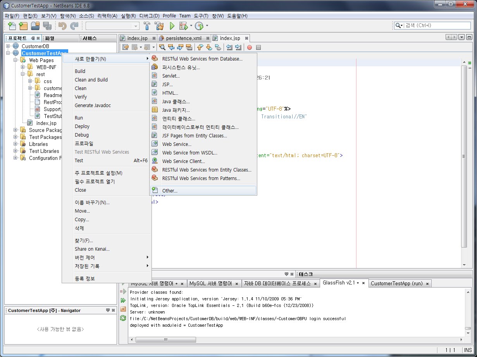477x357 pixels.
Task: Click the Previous Bookmark up-arrow editor icon
Action: coord(200,47)
